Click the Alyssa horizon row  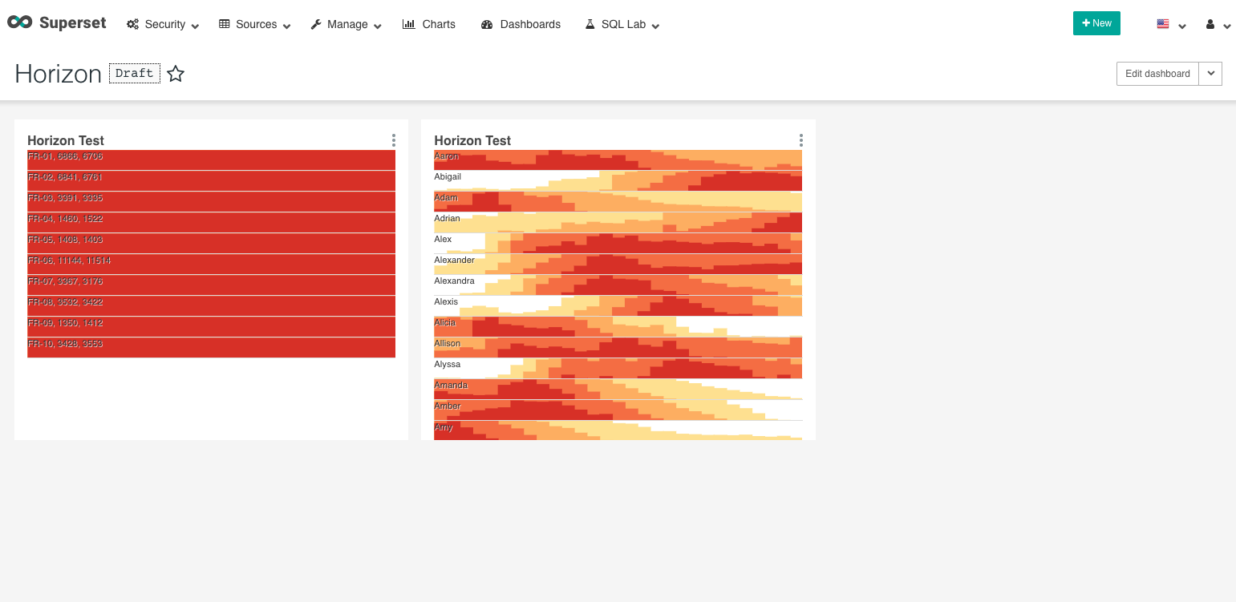tap(618, 368)
